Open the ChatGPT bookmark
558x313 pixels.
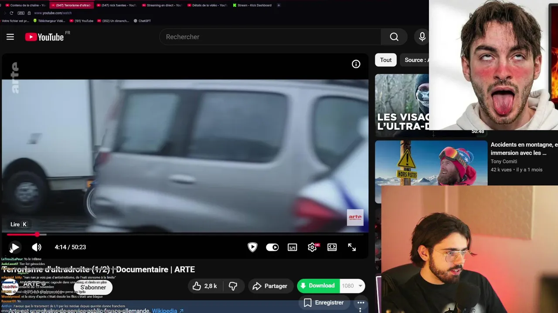pyautogui.click(x=142, y=21)
